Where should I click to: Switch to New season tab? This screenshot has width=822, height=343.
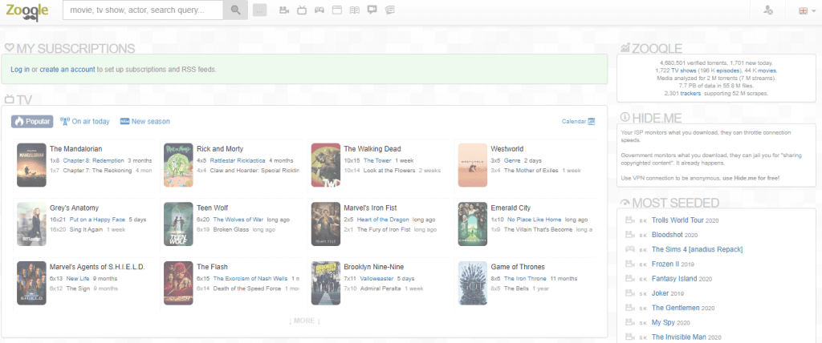pos(144,122)
